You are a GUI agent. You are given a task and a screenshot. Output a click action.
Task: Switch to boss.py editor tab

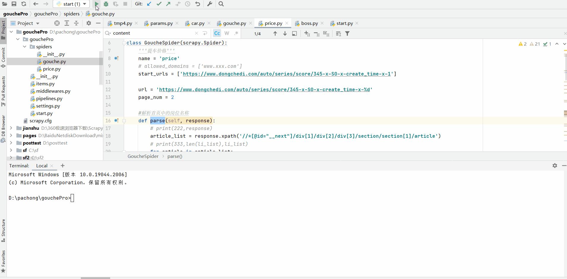click(x=309, y=23)
